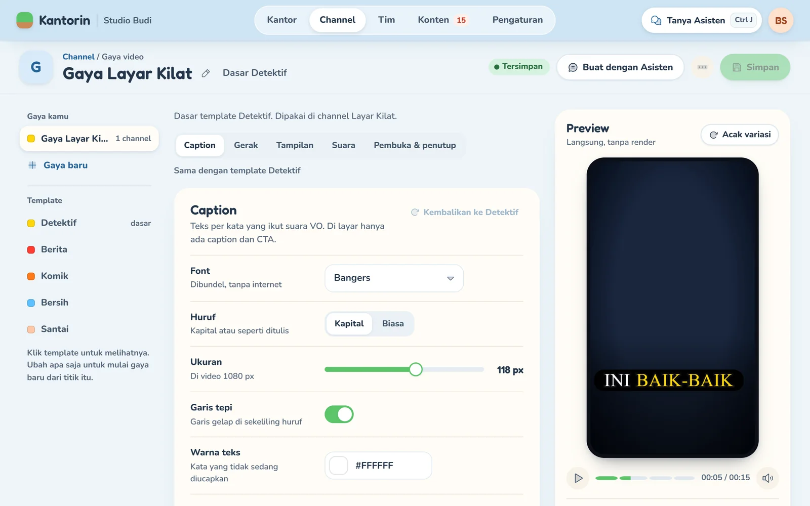Click Buat dengan Asisten button
Image resolution: width=810 pixels, height=506 pixels.
621,67
